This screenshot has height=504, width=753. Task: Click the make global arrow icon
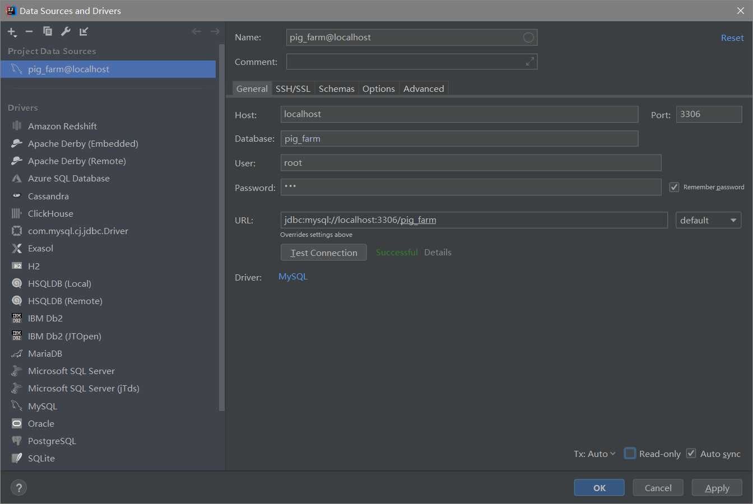pyautogui.click(x=84, y=31)
